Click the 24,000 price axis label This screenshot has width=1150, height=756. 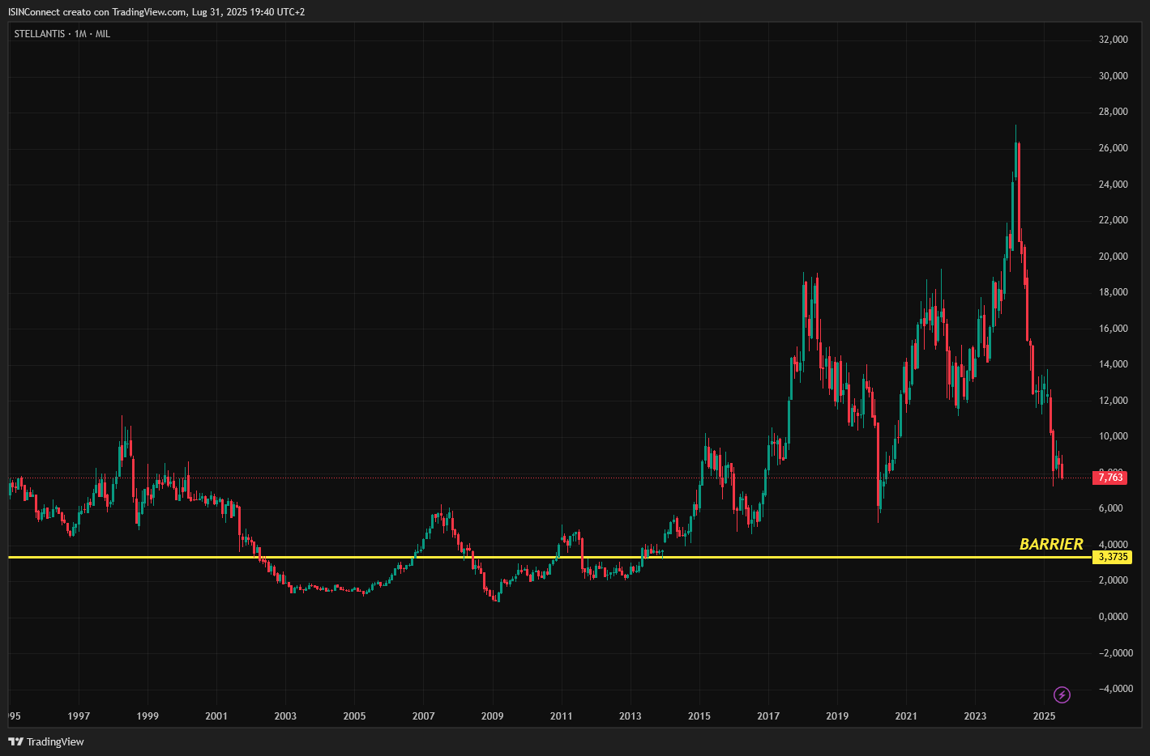click(1114, 185)
